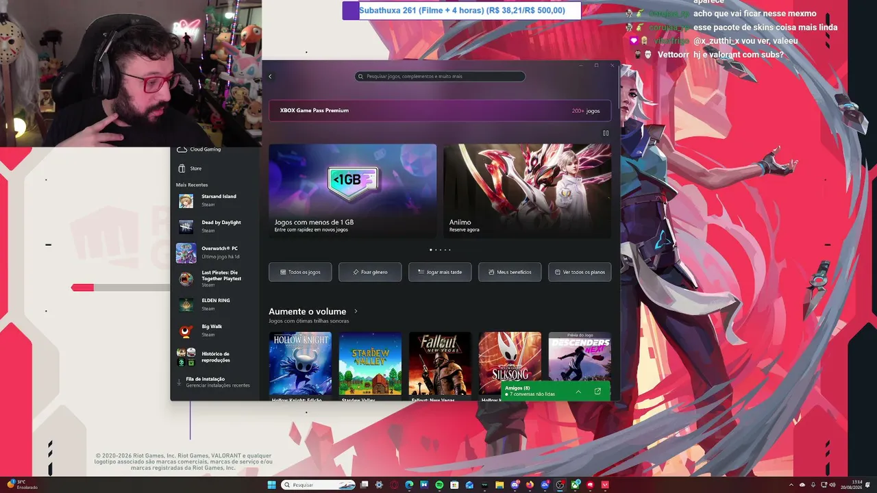Viewport: 877px width, 493px height.
Task: Open Opera GX from the taskbar
Action: point(394,485)
